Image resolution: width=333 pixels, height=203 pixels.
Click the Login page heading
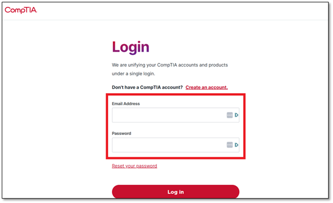click(x=131, y=47)
